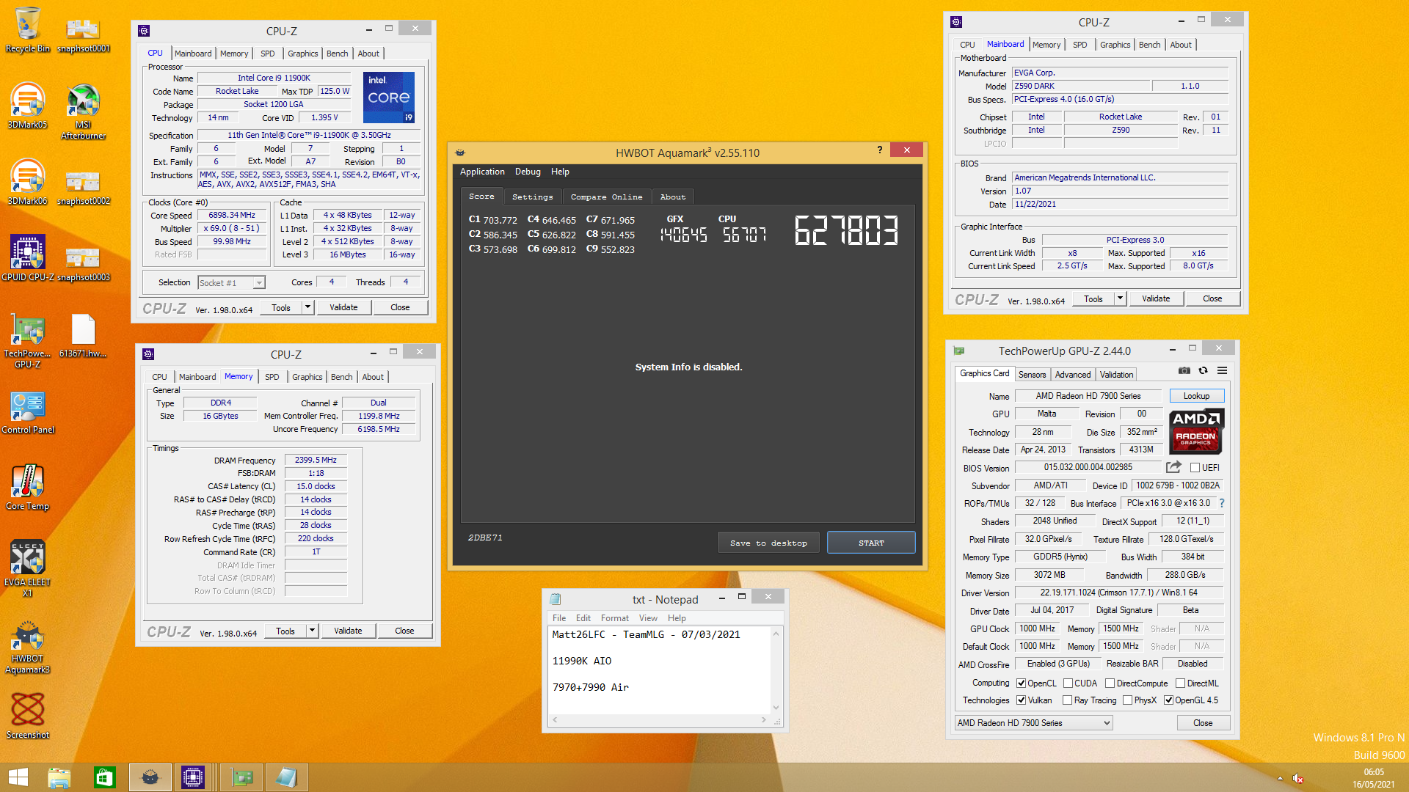Click Validate in top-left CPU-Z window

343,307
